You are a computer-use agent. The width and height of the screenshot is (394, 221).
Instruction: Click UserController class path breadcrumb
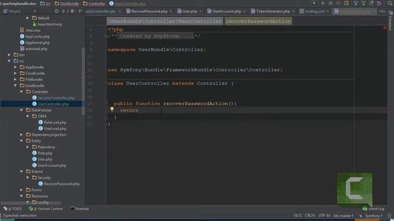164,21
